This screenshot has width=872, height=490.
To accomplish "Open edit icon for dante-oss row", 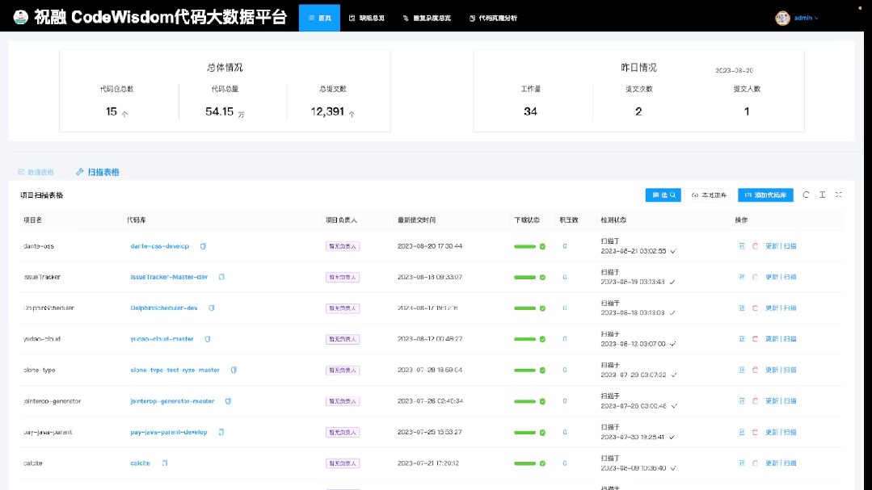I will tap(741, 246).
